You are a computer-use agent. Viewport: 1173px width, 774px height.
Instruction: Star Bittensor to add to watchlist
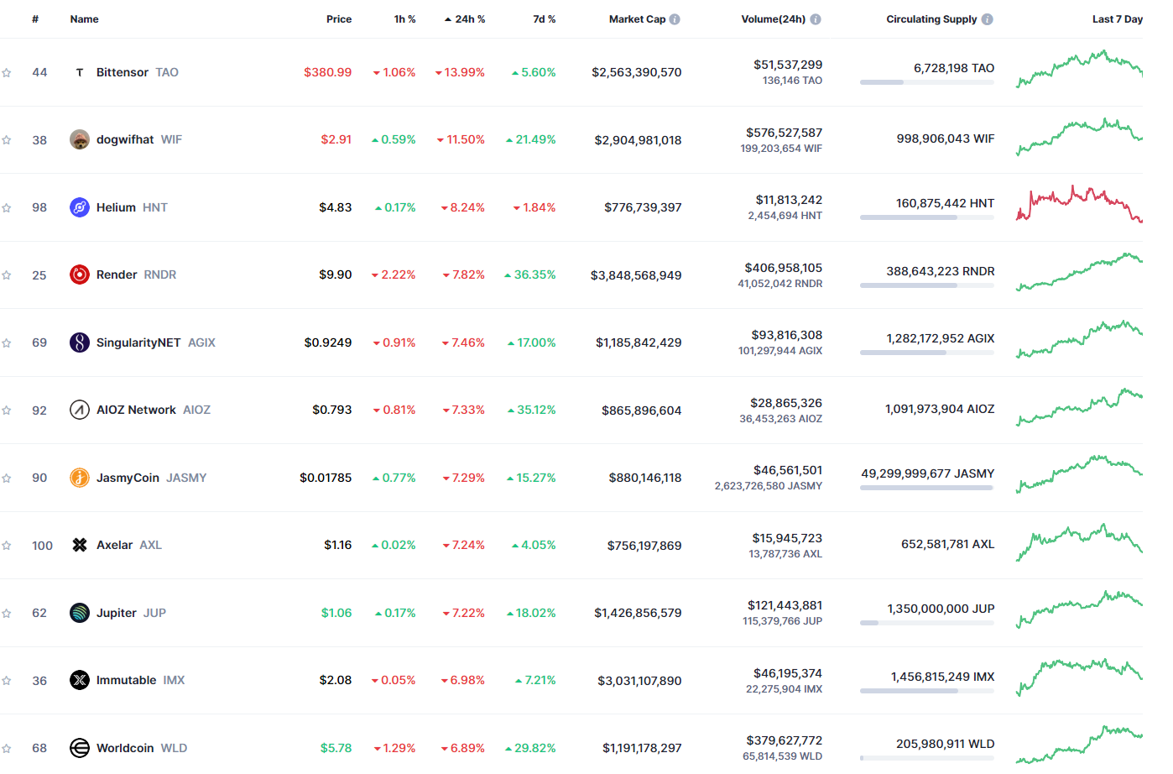(x=7, y=73)
